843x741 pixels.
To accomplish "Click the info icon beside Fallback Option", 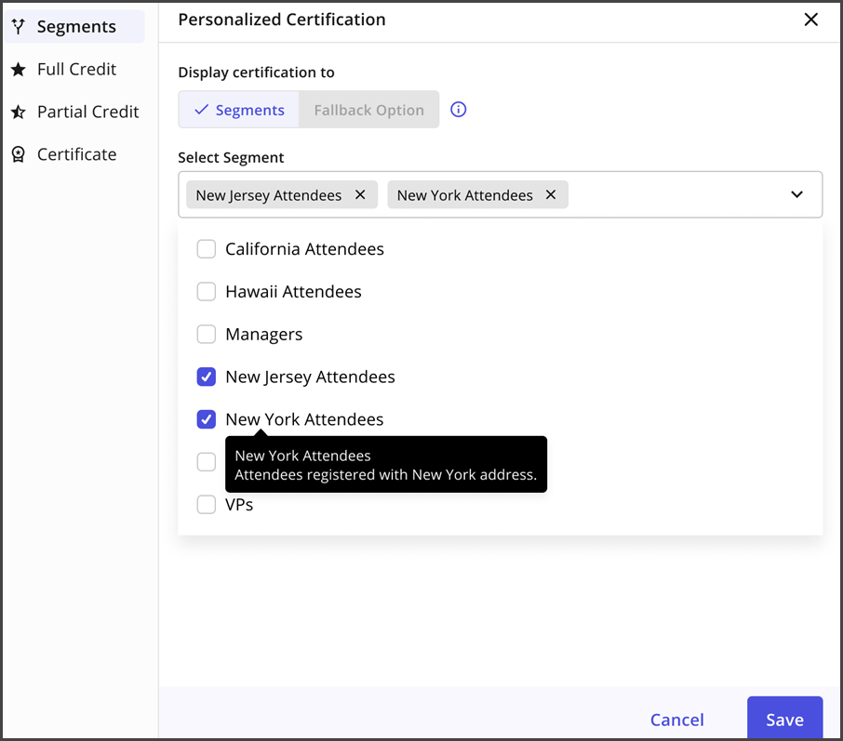I will 458,110.
